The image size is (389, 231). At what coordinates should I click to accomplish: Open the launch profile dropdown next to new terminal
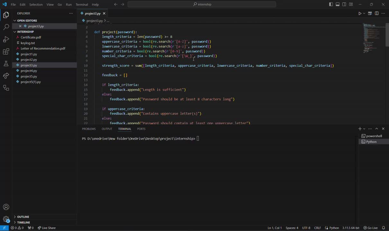coord(364,129)
